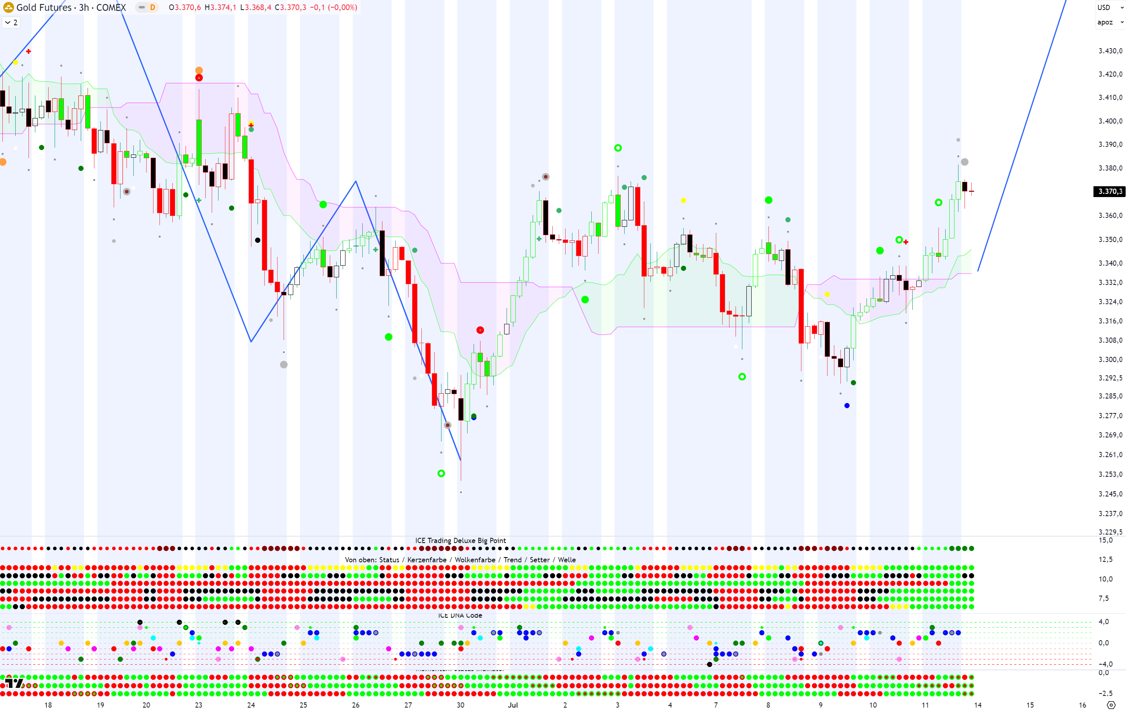
Task: Click the Status / Kerzenfarbe / Wolkenfarbe legend text
Action: click(x=460, y=560)
